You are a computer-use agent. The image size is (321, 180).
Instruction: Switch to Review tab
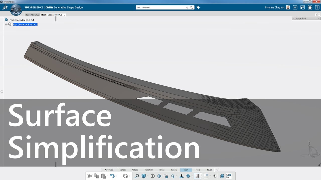pos(174,170)
